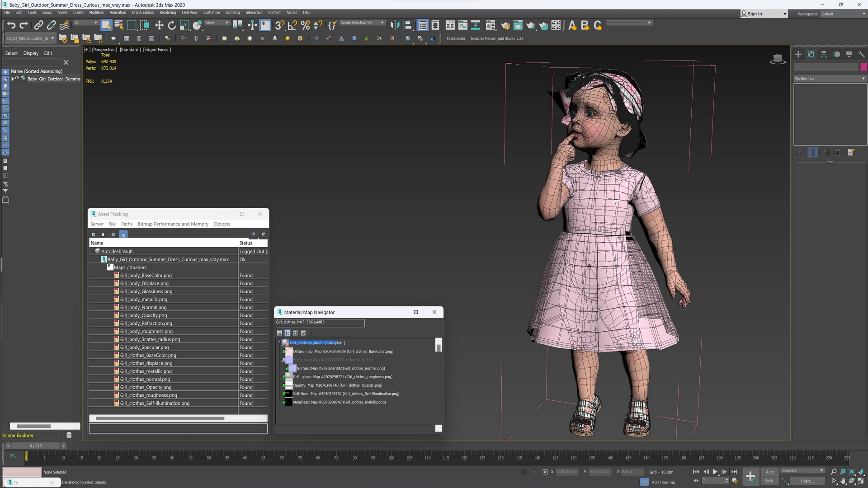
Task: Toggle the Spinner Snap icon
Action: pyautogui.click(x=318, y=25)
